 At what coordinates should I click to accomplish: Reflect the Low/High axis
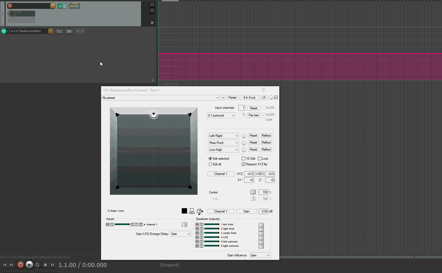point(266,149)
